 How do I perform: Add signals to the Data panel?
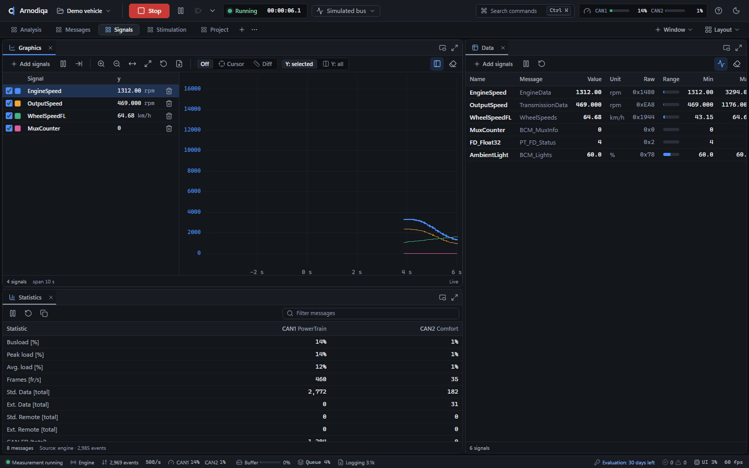pos(494,64)
